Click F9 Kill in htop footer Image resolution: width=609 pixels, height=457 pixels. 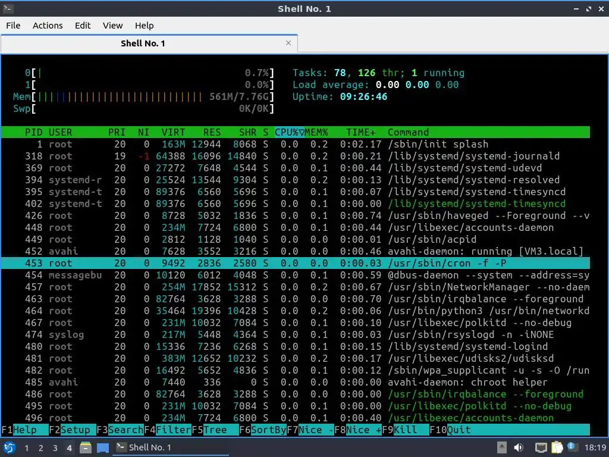(x=406, y=430)
